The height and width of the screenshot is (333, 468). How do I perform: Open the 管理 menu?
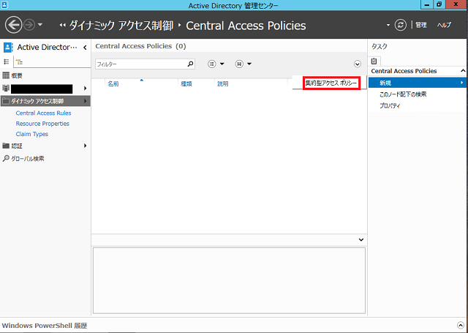[x=420, y=25]
